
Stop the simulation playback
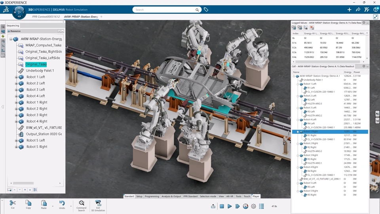tap(222, 206)
